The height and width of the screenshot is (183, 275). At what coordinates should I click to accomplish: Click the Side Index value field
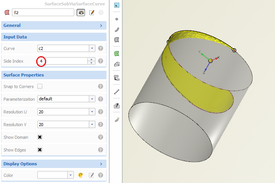tap(62, 61)
